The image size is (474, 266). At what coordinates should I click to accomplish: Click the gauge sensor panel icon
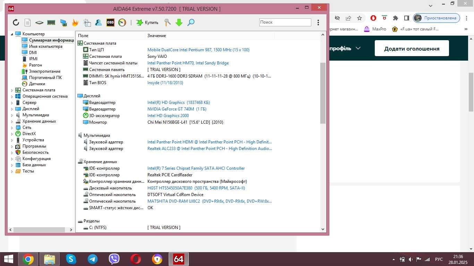pyautogui.click(x=122, y=23)
